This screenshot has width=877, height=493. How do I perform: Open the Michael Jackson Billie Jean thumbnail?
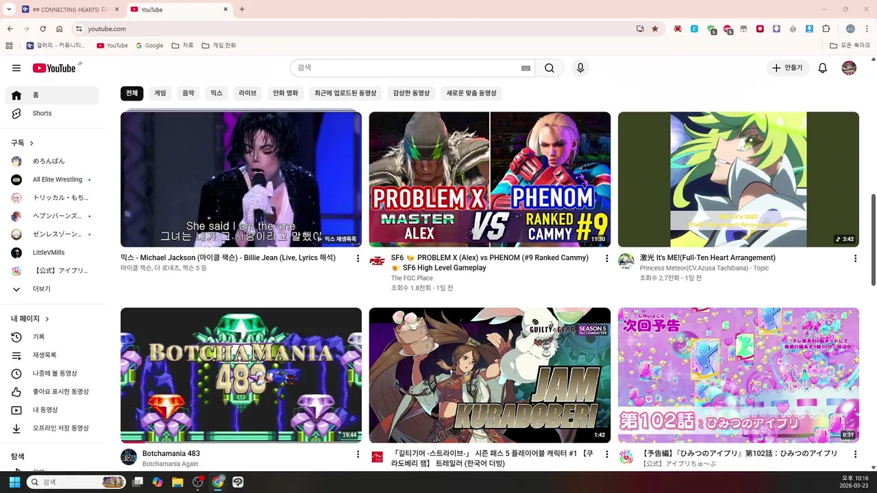[x=241, y=179]
